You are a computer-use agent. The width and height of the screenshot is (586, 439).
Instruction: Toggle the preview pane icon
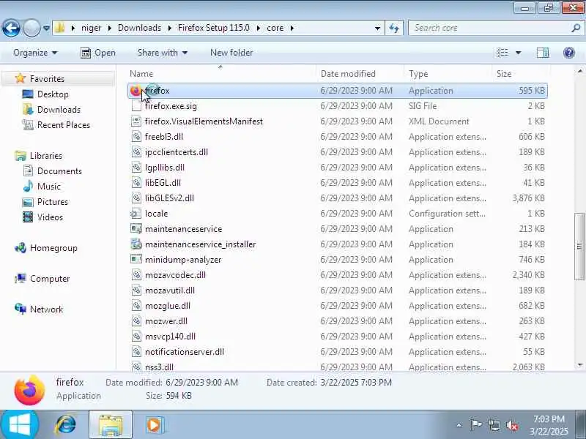coord(543,53)
